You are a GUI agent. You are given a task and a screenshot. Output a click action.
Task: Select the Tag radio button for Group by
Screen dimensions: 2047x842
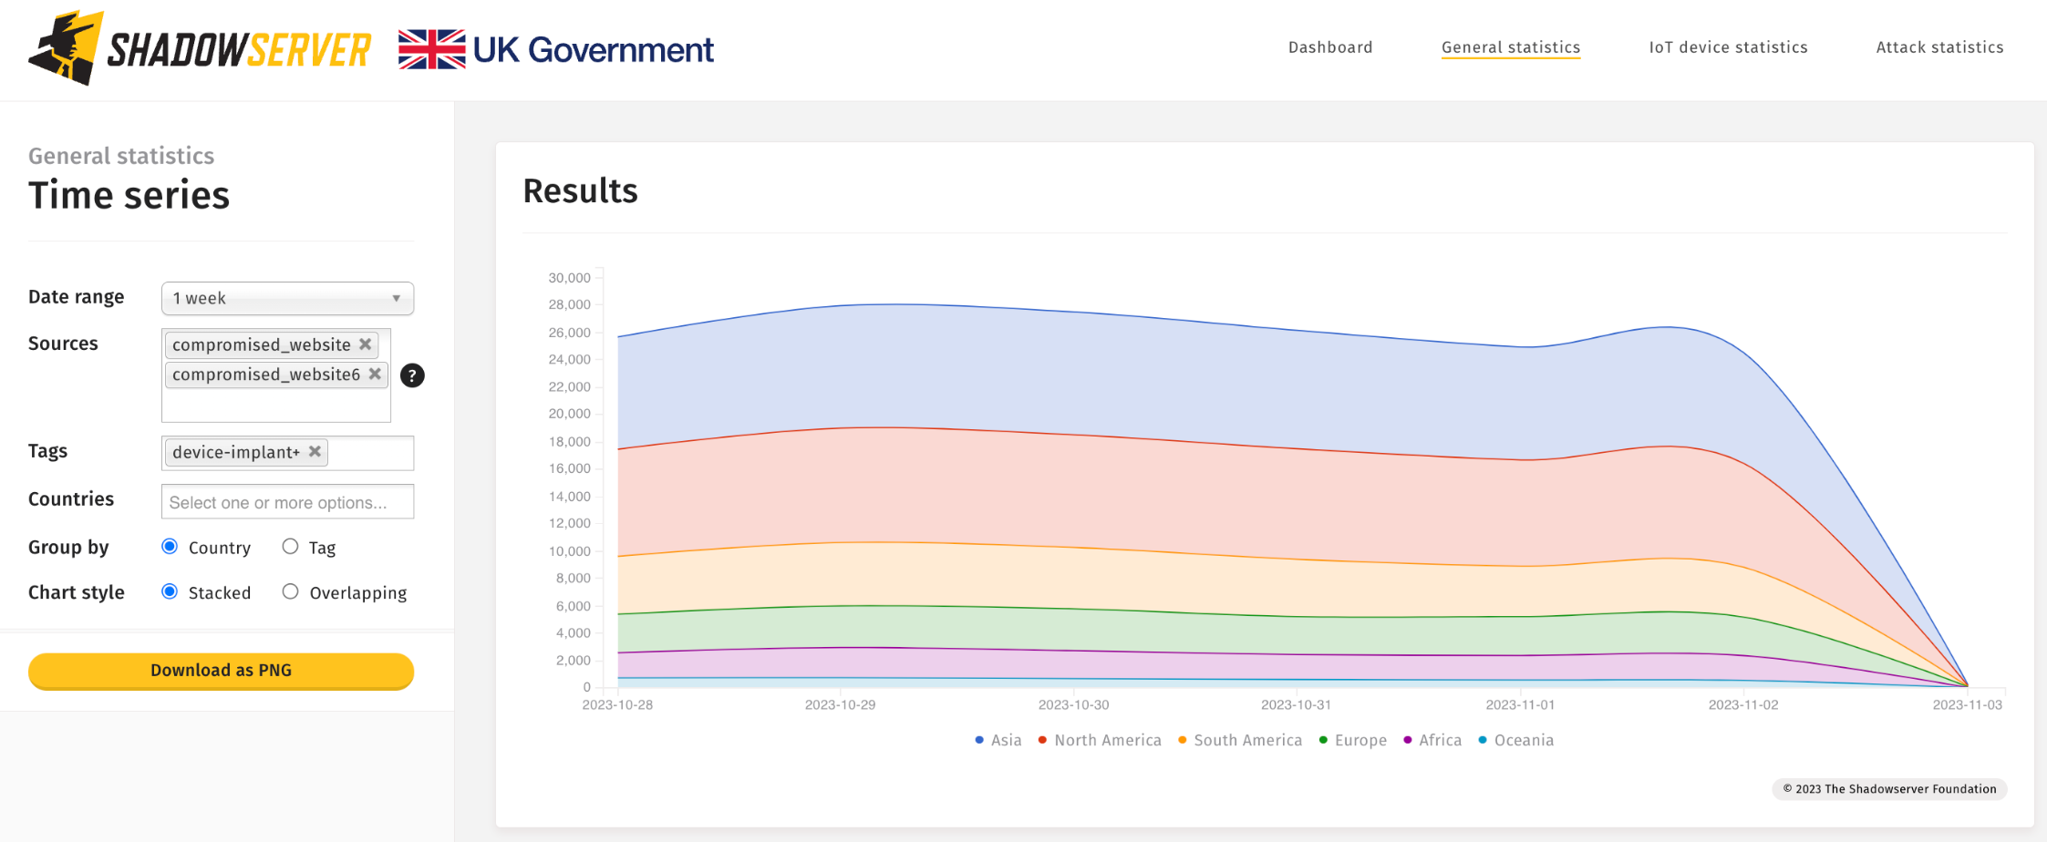[x=290, y=546]
